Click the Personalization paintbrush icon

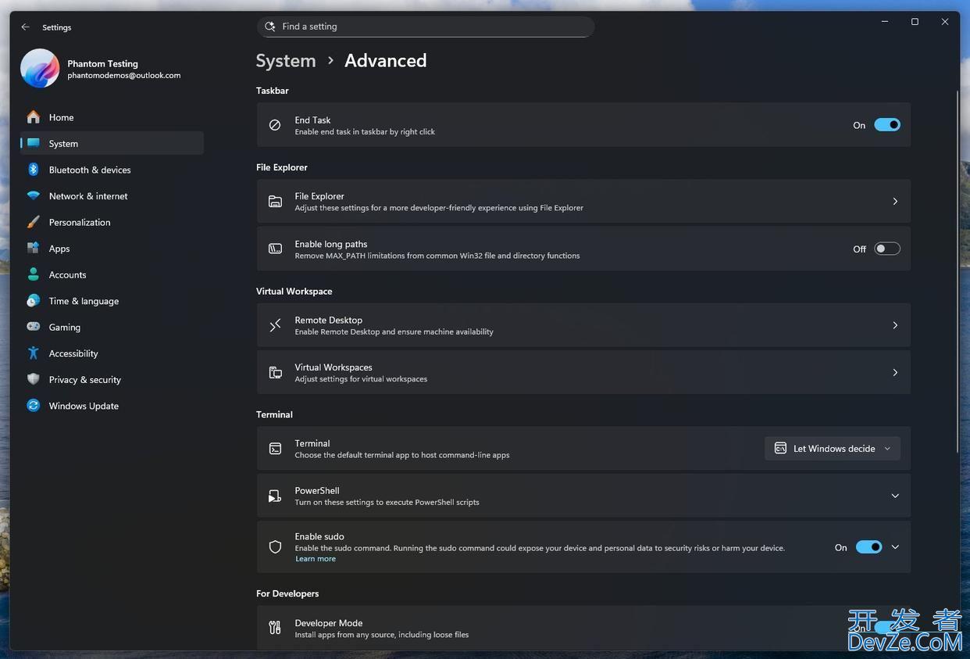click(33, 222)
